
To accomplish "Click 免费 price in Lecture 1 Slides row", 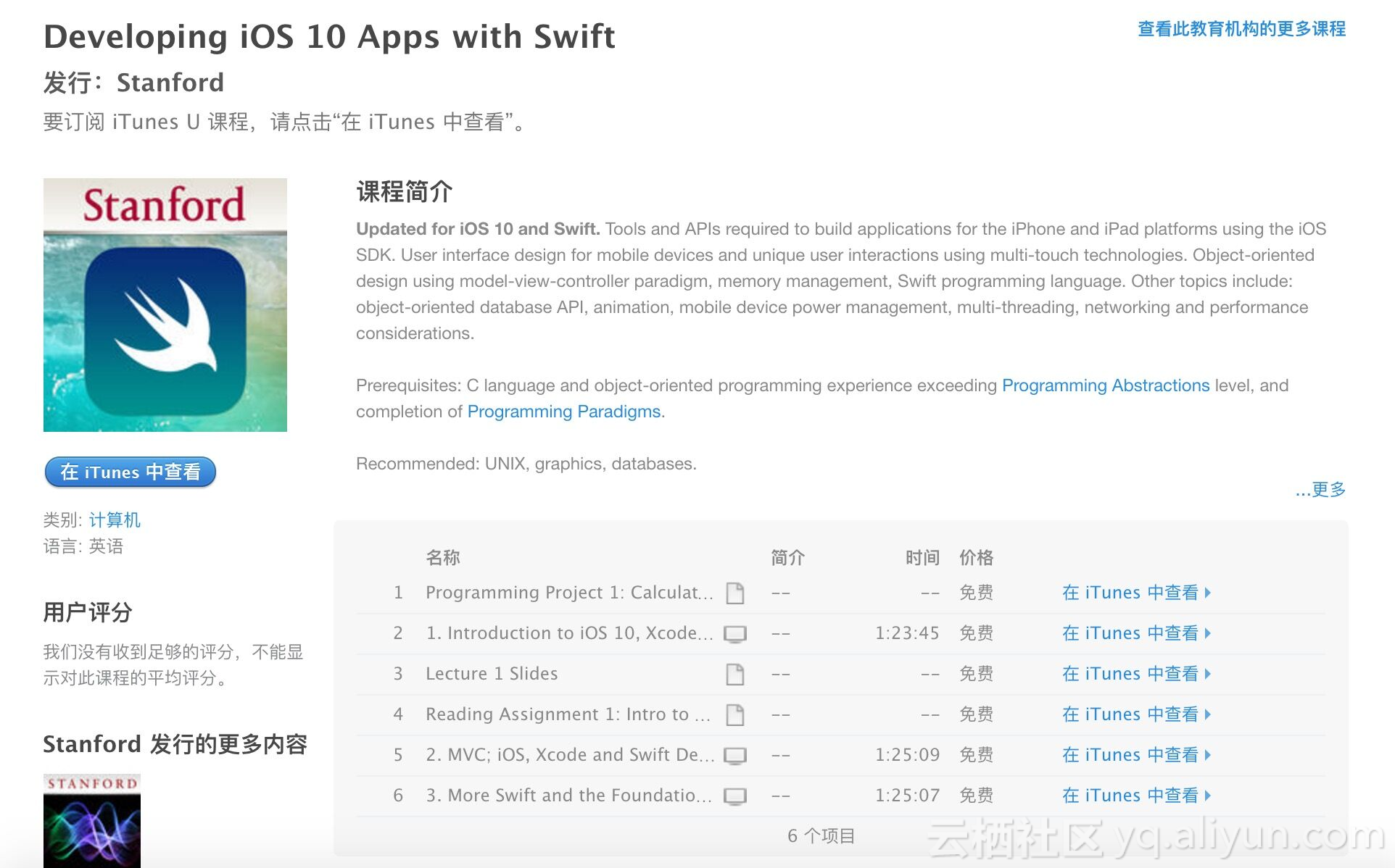I will pos(977,674).
